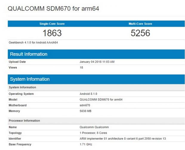Select the Single-Core Score header
185x150 pixels.
coord(52,24)
